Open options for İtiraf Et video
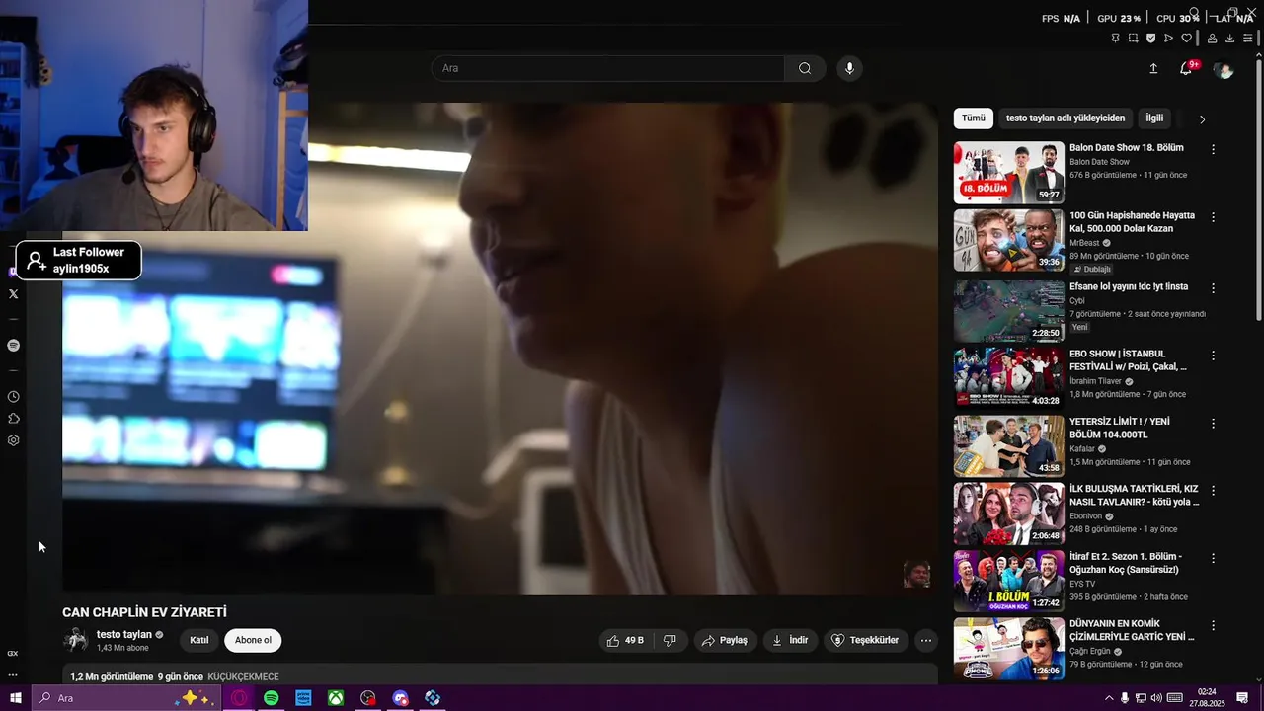This screenshot has width=1264, height=711. click(1213, 558)
